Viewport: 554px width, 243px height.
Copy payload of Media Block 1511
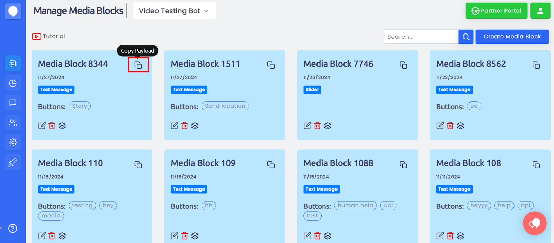tap(271, 65)
